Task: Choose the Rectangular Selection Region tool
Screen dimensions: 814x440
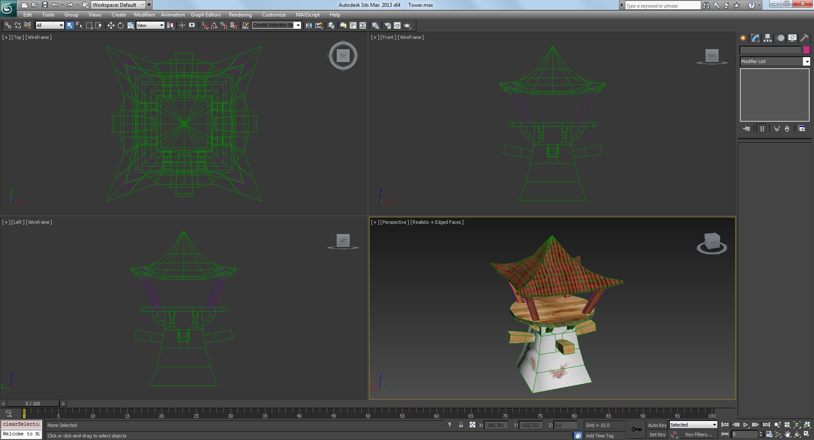Action: [x=89, y=25]
